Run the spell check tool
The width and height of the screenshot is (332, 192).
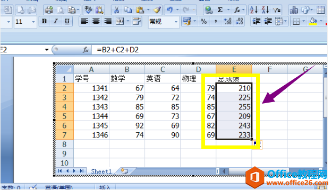88,10
